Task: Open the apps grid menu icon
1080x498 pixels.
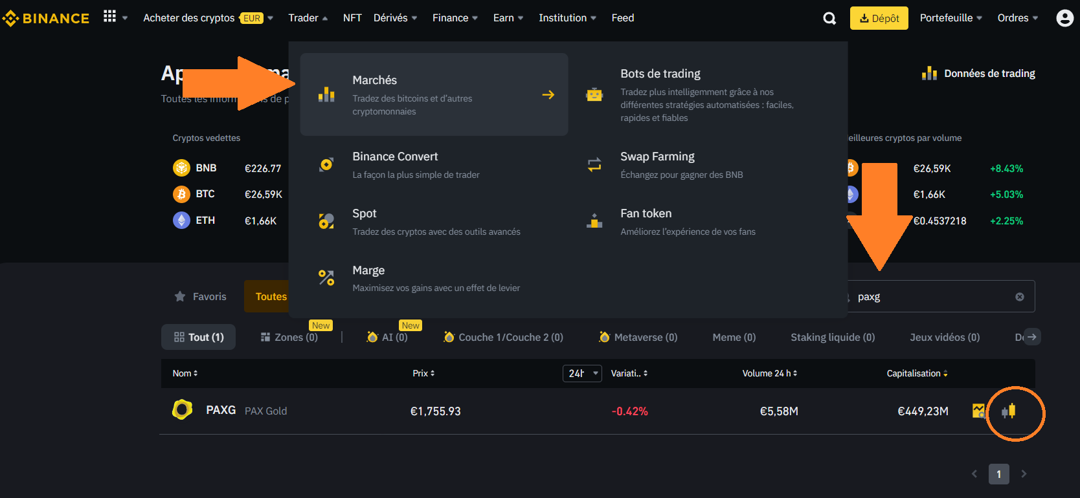Action: tap(110, 16)
